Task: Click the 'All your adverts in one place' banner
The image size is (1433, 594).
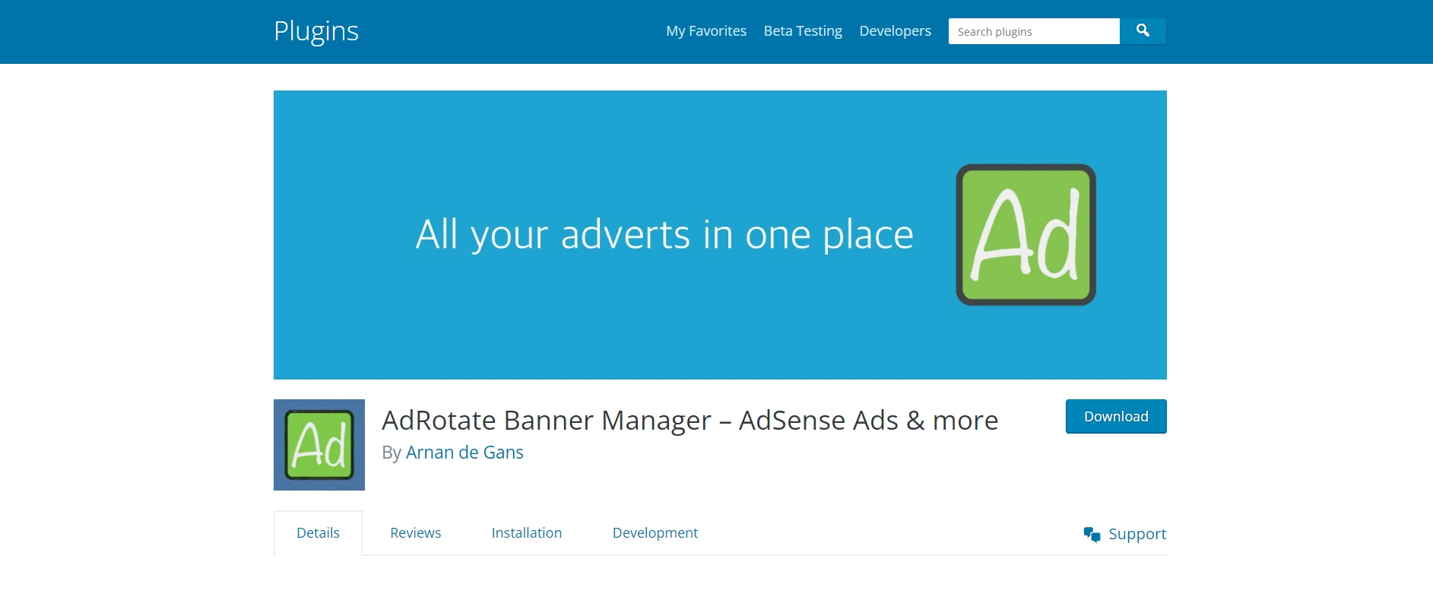Action: coord(720,235)
